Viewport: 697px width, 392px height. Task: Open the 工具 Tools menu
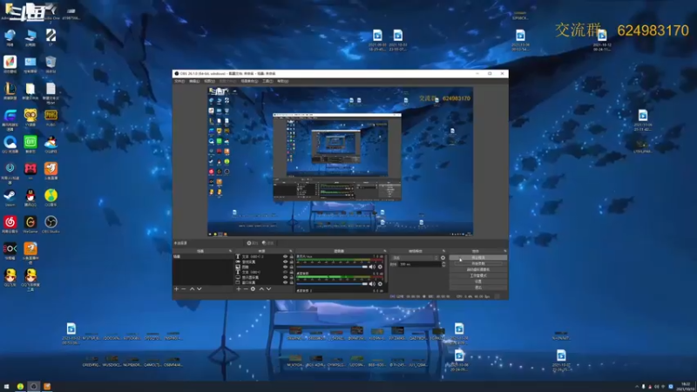click(267, 81)
